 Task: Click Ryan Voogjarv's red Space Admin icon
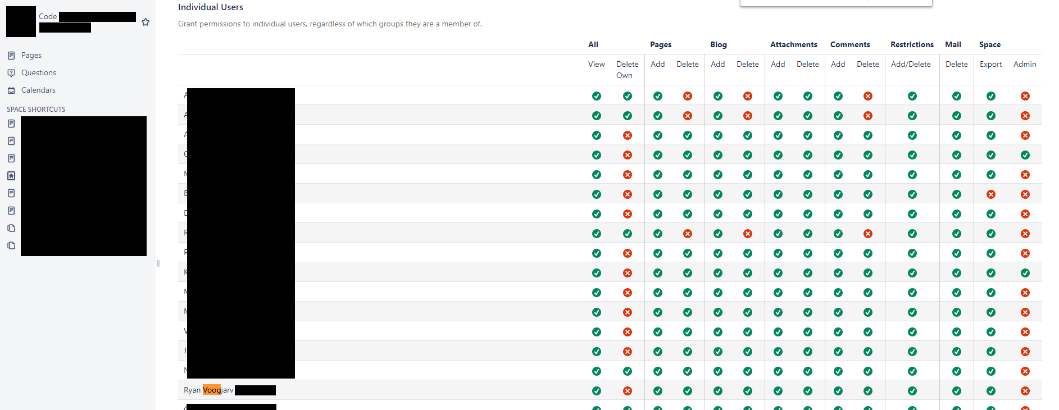[x=1025, y=391]
